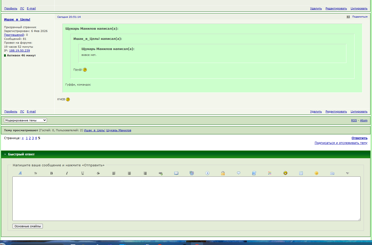Viewport: 372px width, 245px height.
Task: Click the status text Активен 46 минут
Action: pos(21,55)
